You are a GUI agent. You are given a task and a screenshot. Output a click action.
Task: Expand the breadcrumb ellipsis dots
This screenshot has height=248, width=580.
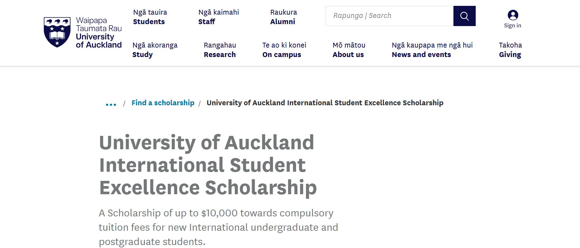point(111,105)
